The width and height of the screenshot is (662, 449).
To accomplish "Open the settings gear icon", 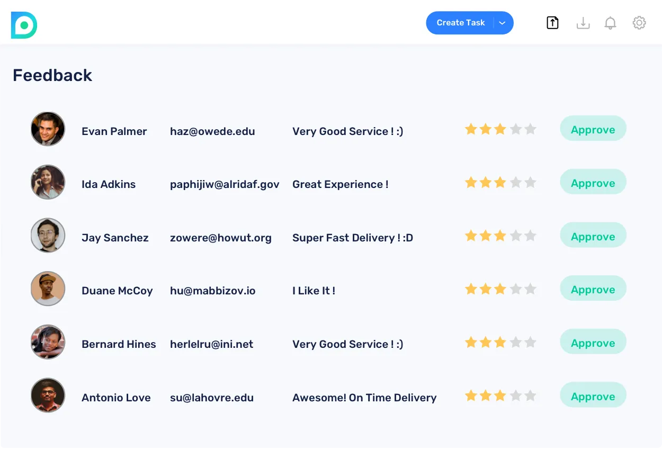I will [639, 23].
